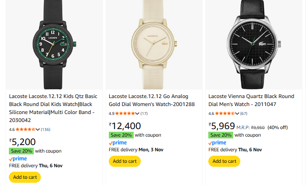Screen dimensions: 306x185
Task: Click the Prime logo under the Kids watch
Action: pyautogui.click(x=18, y=158)
